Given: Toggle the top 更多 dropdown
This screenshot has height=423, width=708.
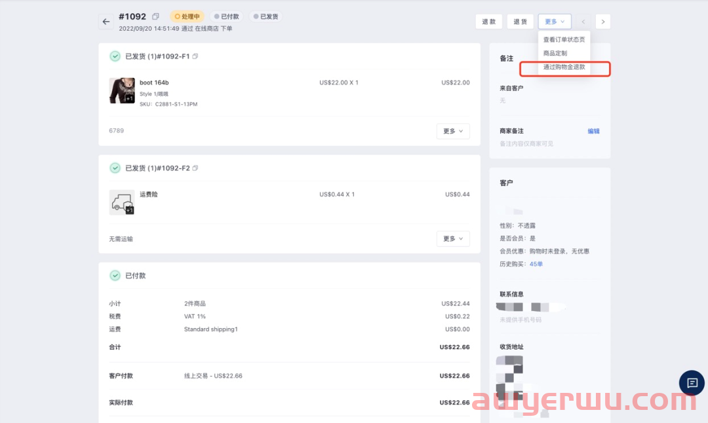Looking at the screenshot, I should pos(555,22).
